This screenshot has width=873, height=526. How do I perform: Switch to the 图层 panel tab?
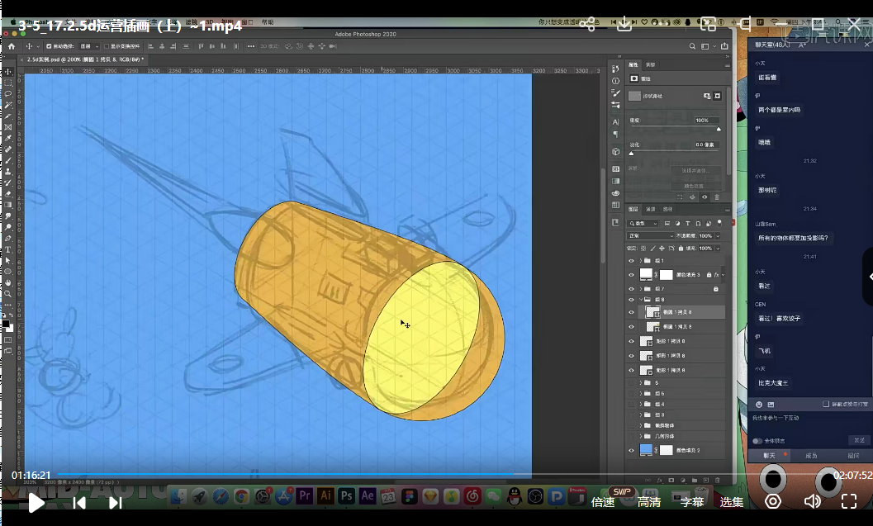coord(633,209)
